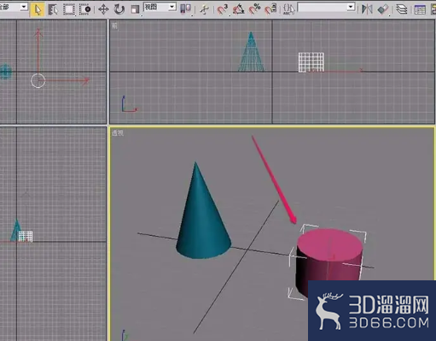Click the 透视 perspective viewport label
The image size is (436, 341).
click(118, 133)
